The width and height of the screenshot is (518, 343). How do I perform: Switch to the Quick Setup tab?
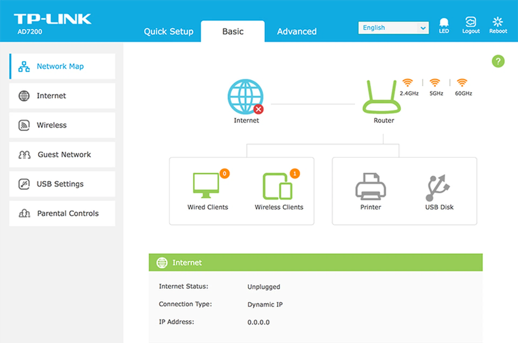click(168, 31)
